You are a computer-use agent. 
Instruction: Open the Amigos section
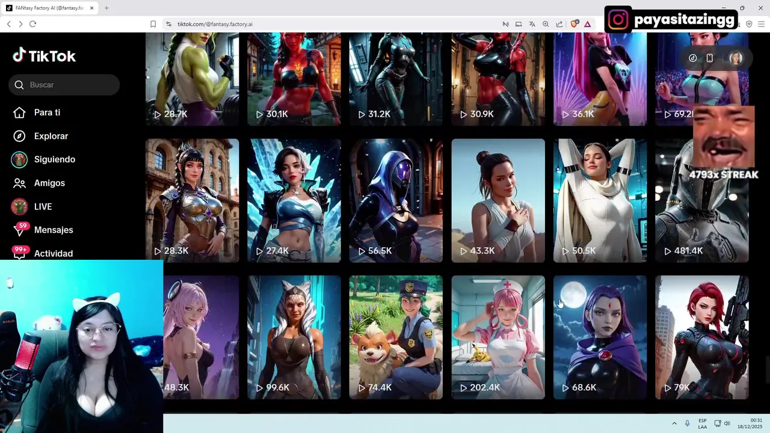click(49, 183)
